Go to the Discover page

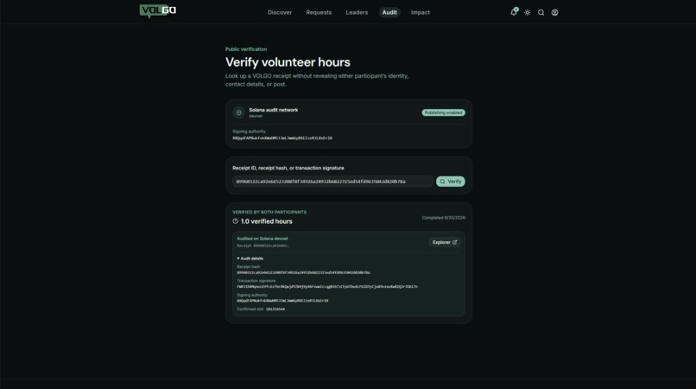(280, 12)
